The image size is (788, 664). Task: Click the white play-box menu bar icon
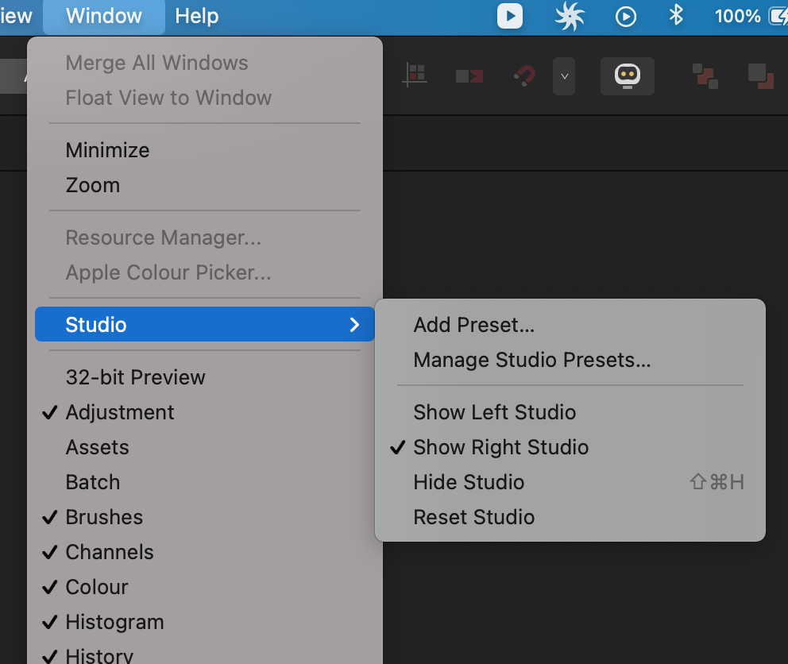coord(510,16)
